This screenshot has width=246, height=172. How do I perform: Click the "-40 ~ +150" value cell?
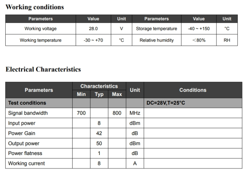pos(199,29)
